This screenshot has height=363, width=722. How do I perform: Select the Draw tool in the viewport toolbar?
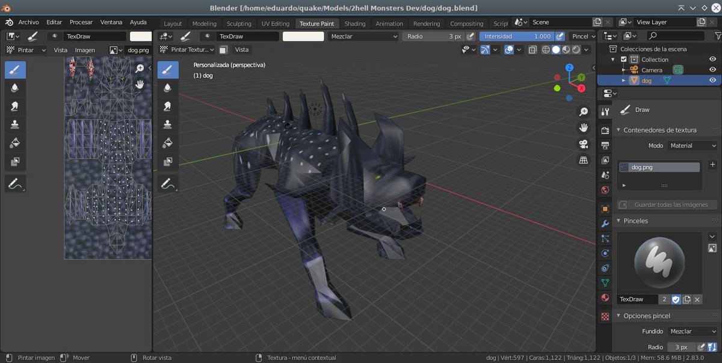point(168,69)
